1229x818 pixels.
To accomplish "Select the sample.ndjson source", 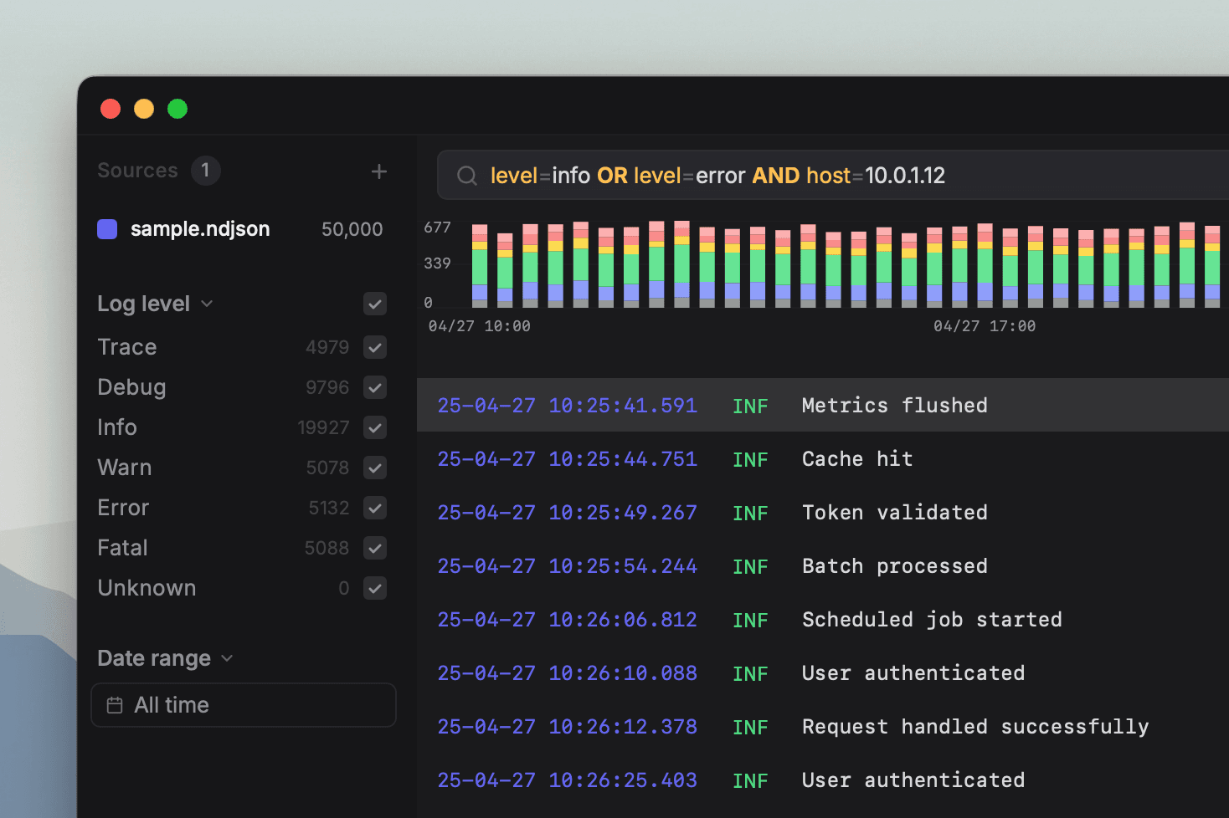I will click(240, 229).
